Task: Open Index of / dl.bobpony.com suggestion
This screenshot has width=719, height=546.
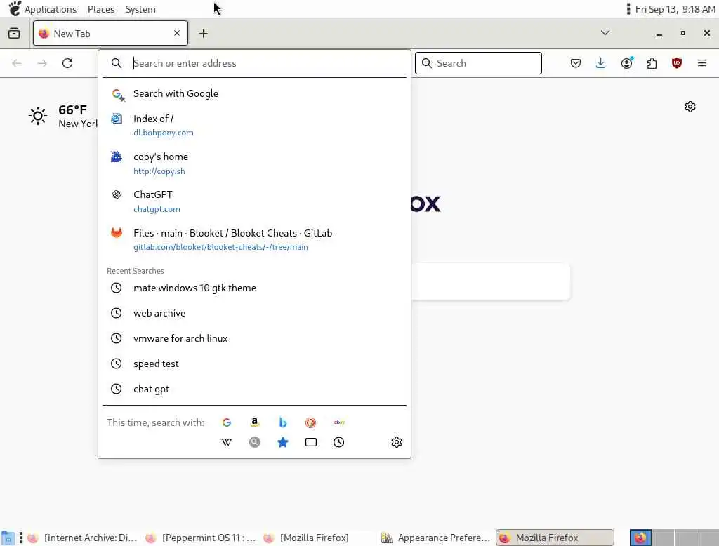Action: click(x=254, y=125)
